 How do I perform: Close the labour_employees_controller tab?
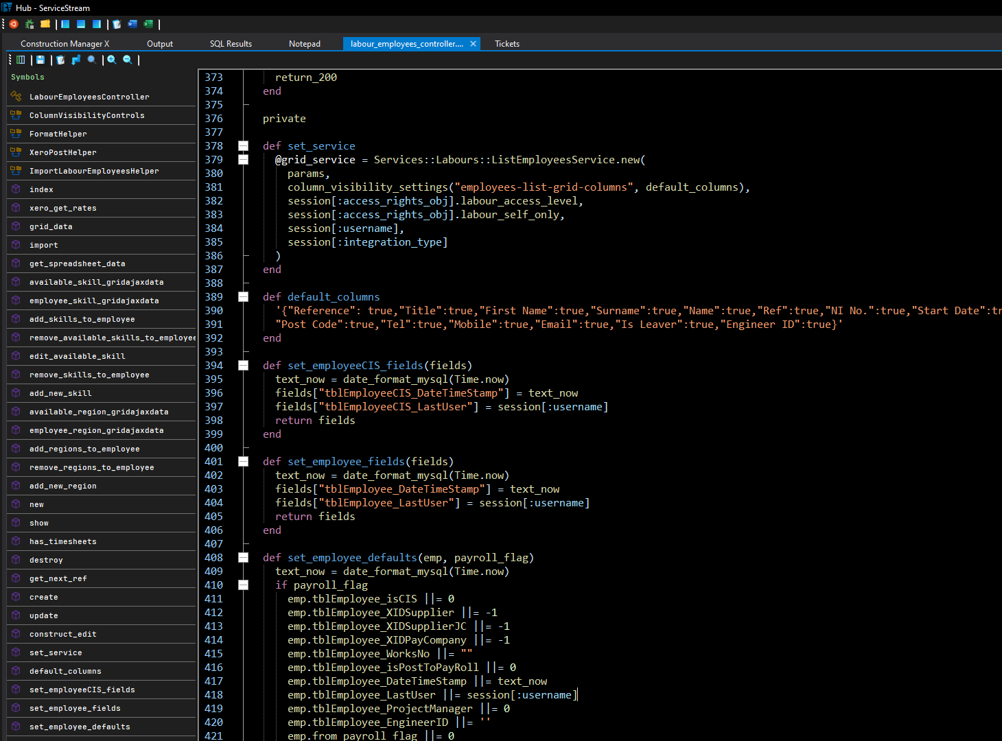473,43
